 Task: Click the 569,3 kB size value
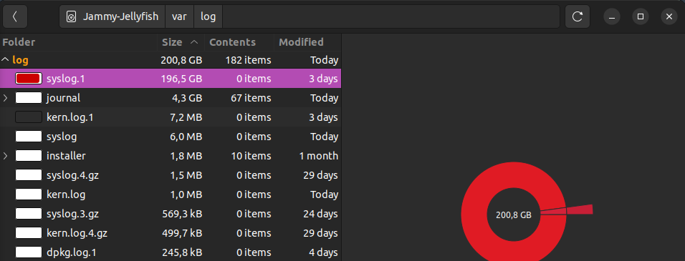point(182,214)
